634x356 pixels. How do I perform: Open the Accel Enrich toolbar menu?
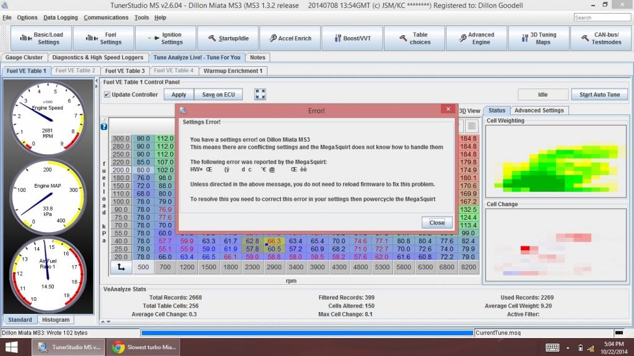pyautogui.click(x=290, y=38)
